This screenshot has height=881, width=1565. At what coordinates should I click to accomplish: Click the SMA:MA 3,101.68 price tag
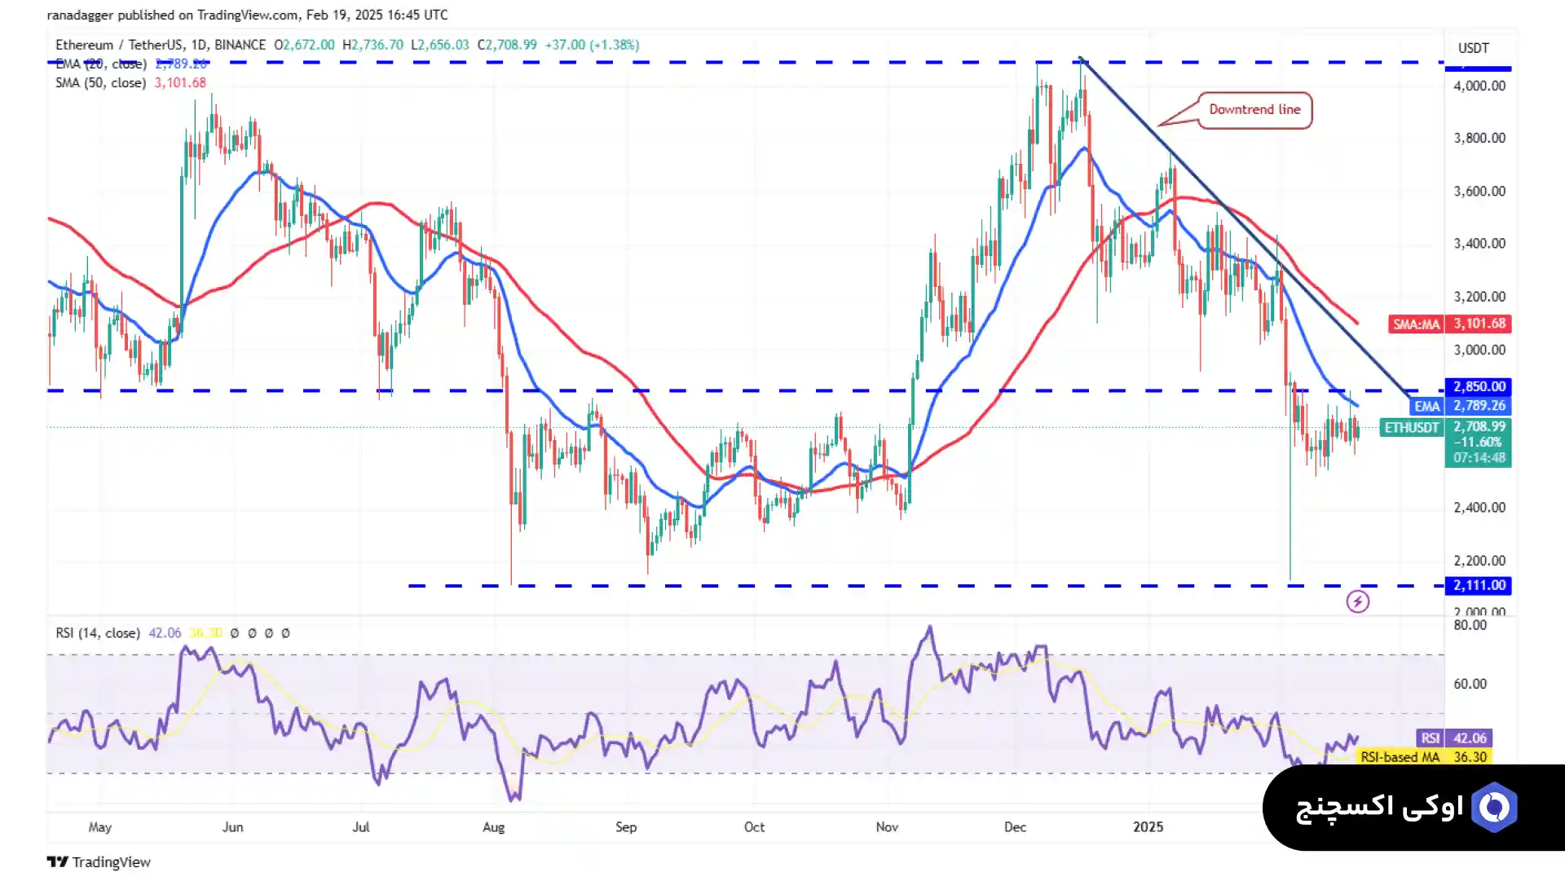click(1450, 324)
